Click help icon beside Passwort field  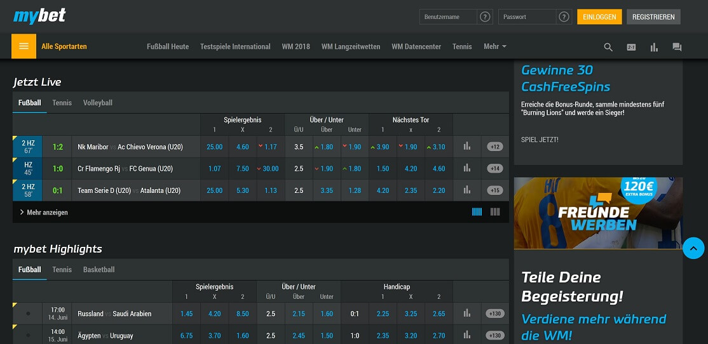pyautogui.click(x=564, y=17)
